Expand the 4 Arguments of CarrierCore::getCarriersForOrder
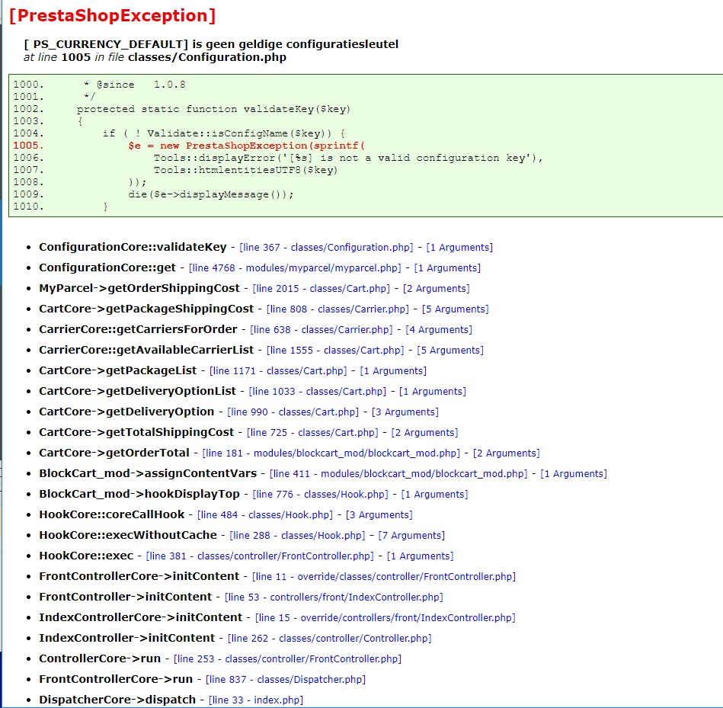 (x=438, y=330)
